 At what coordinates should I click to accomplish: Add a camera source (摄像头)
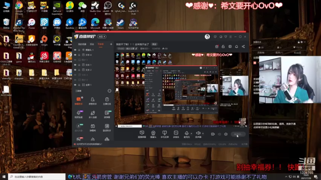[x=153, y=134]
